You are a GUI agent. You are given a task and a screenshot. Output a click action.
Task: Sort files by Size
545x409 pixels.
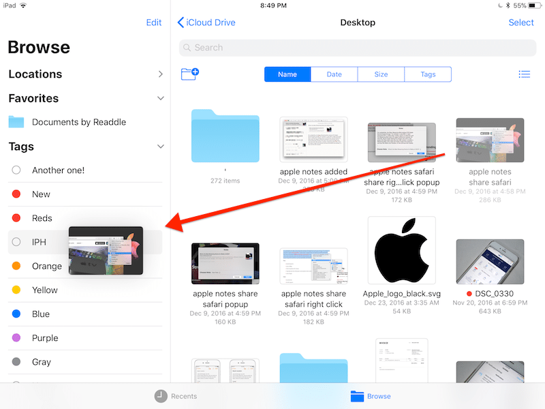[381, 74]
